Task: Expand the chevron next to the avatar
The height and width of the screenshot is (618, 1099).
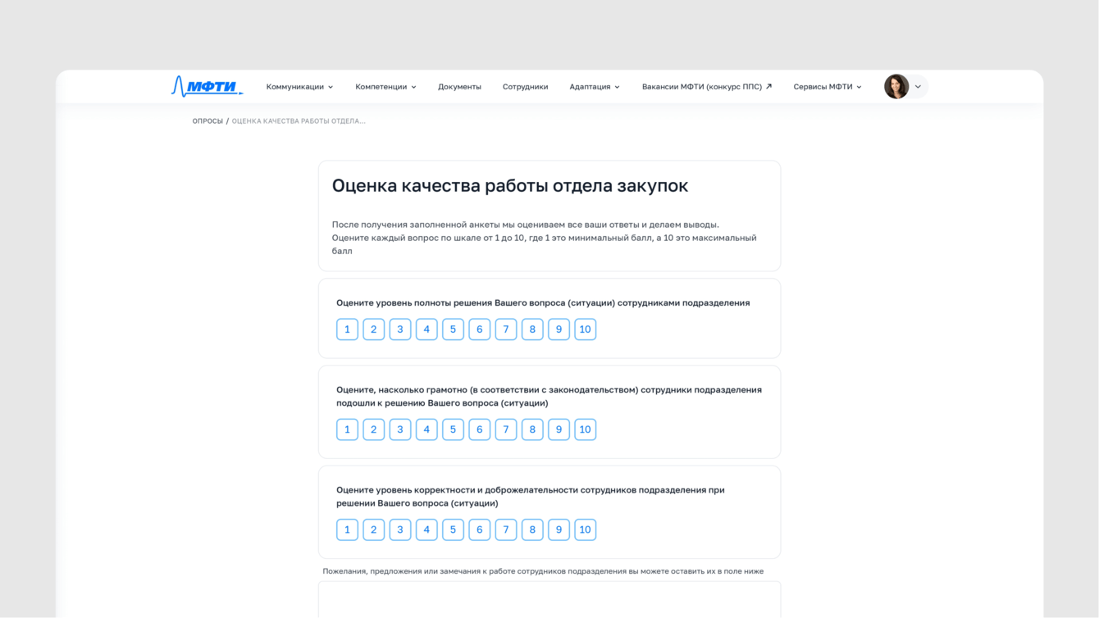Action: (918, 87)
